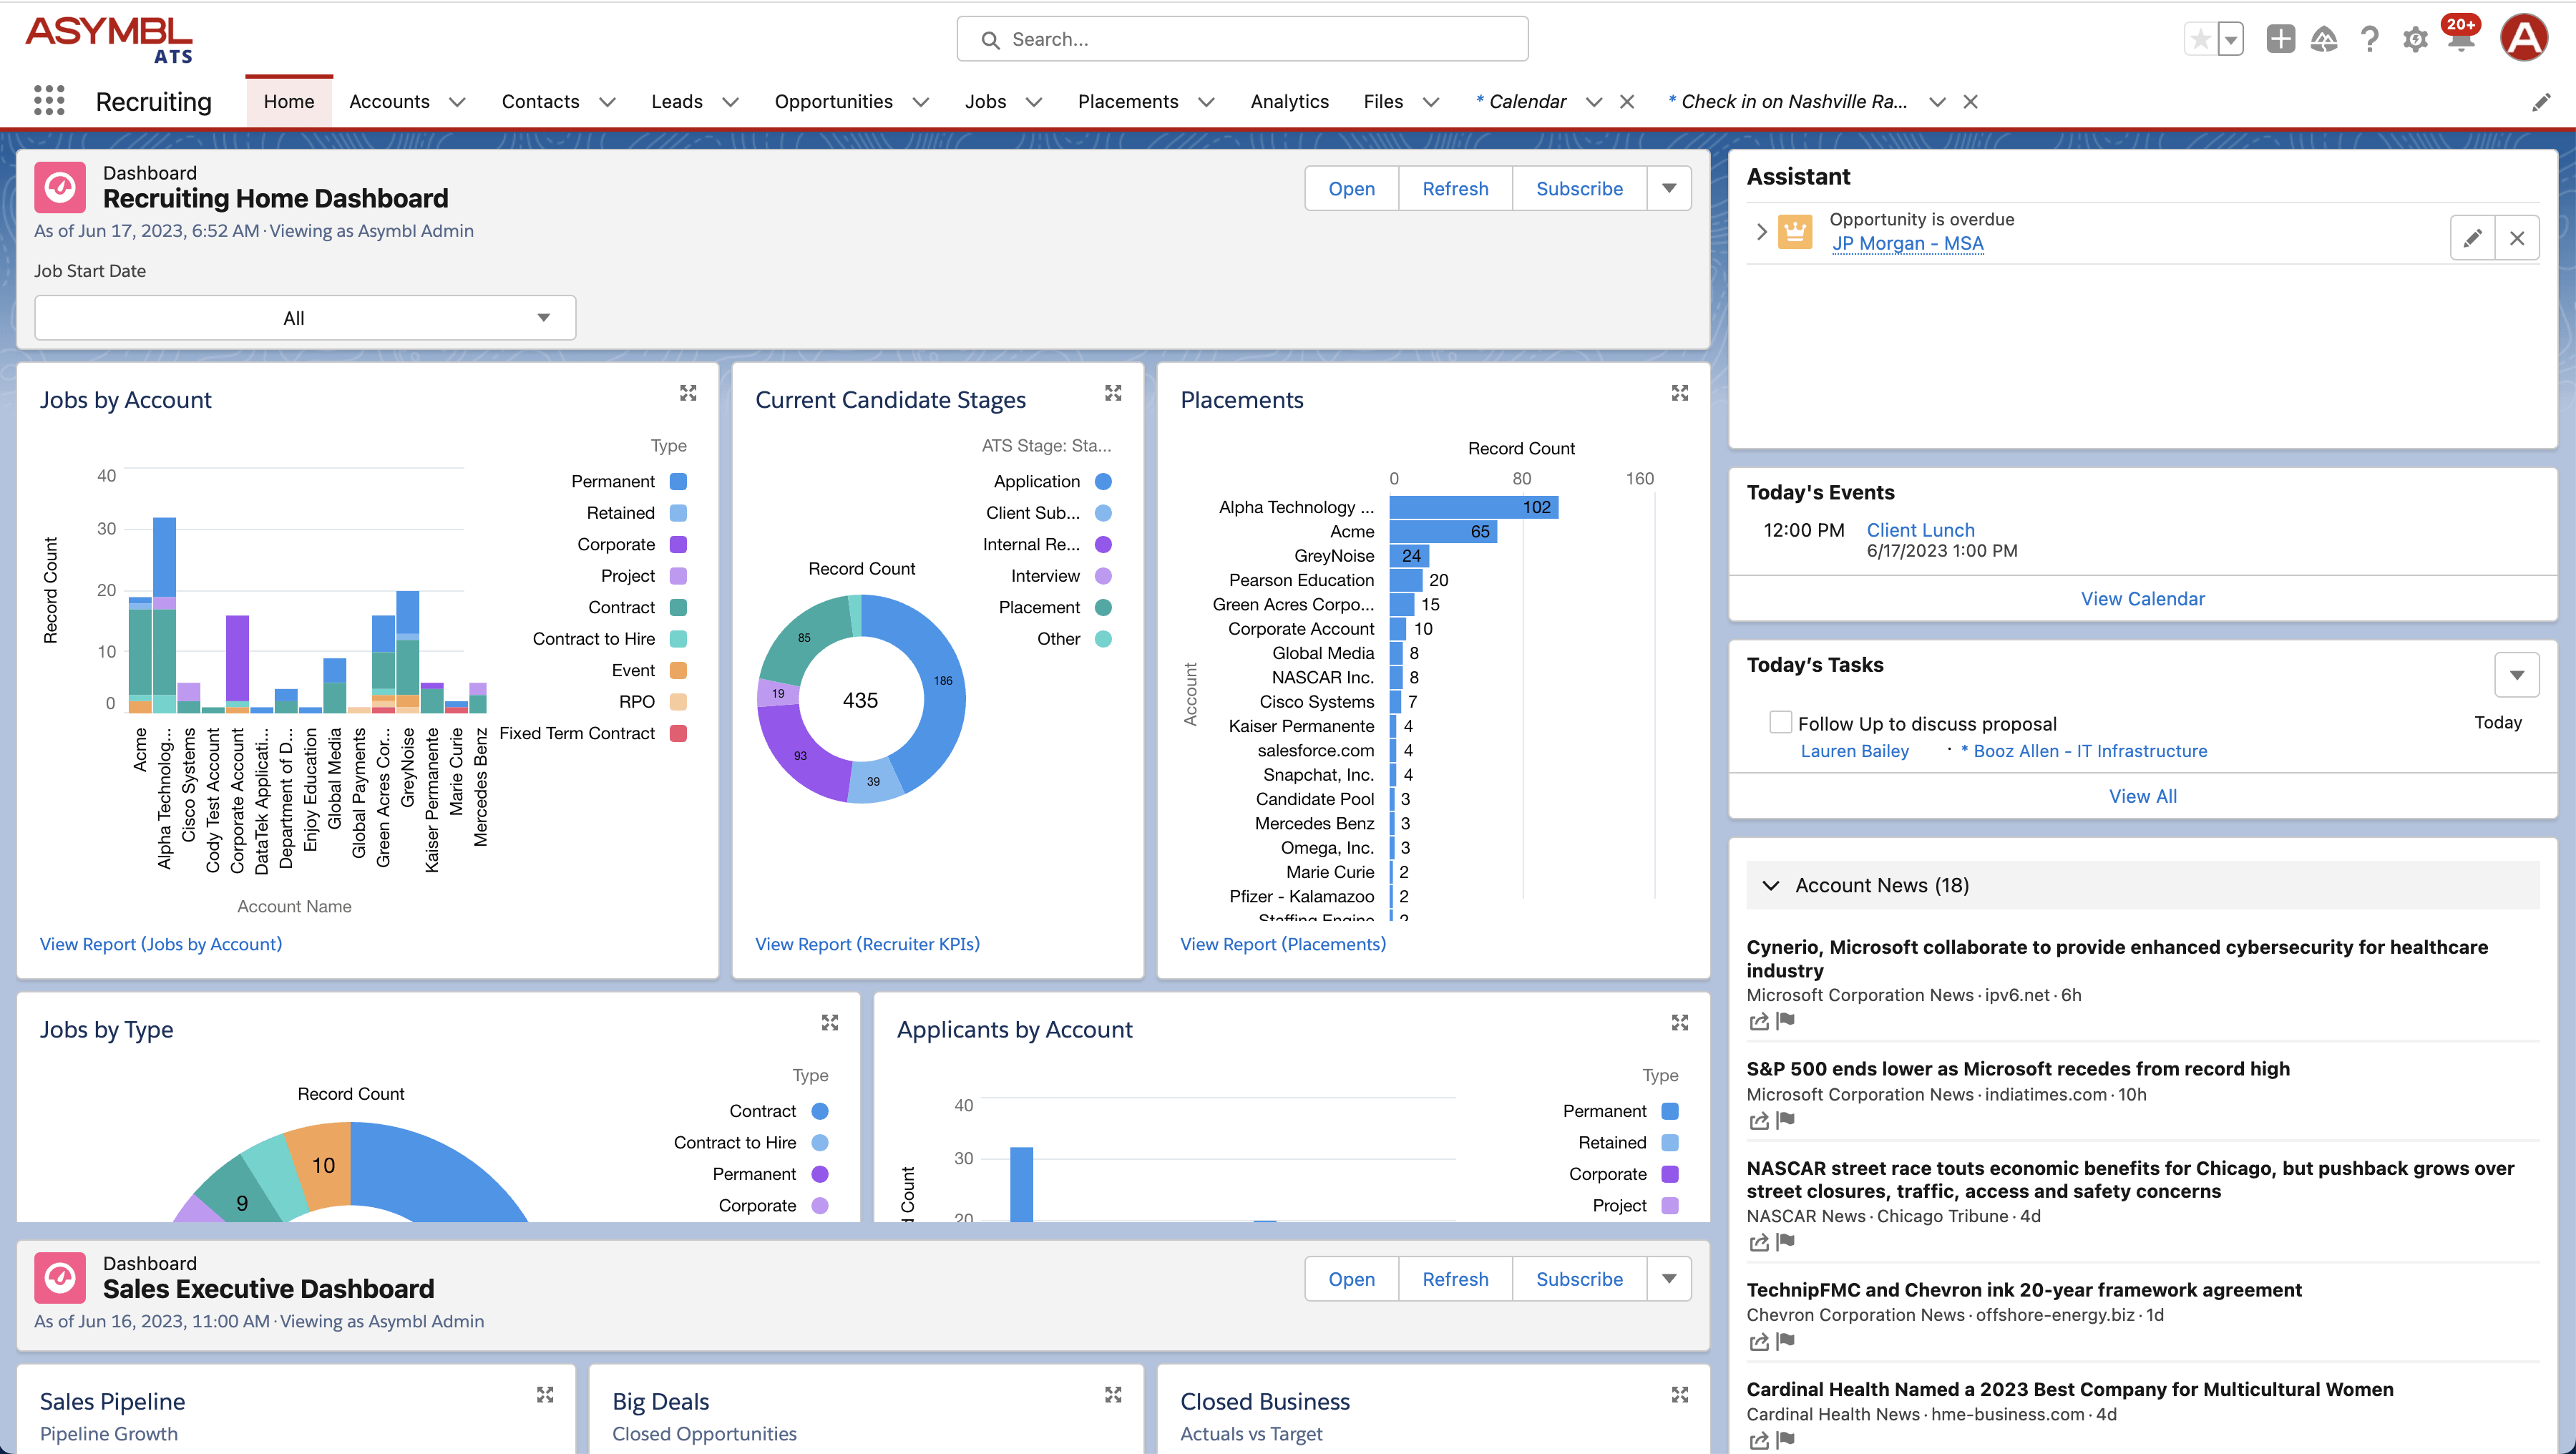Expand the Current Candidate Stages chart
This screenshot has height=1454, width=2576.
(x=1113, y=393)
